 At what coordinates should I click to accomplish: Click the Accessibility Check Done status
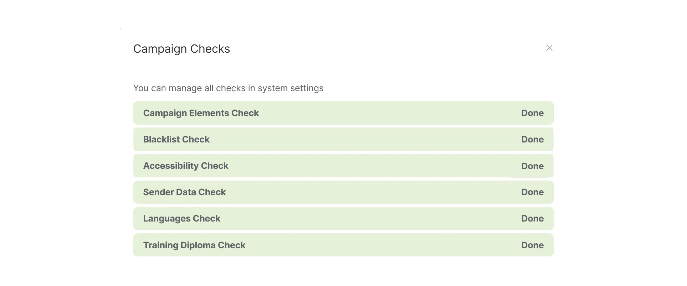[532, 166]
